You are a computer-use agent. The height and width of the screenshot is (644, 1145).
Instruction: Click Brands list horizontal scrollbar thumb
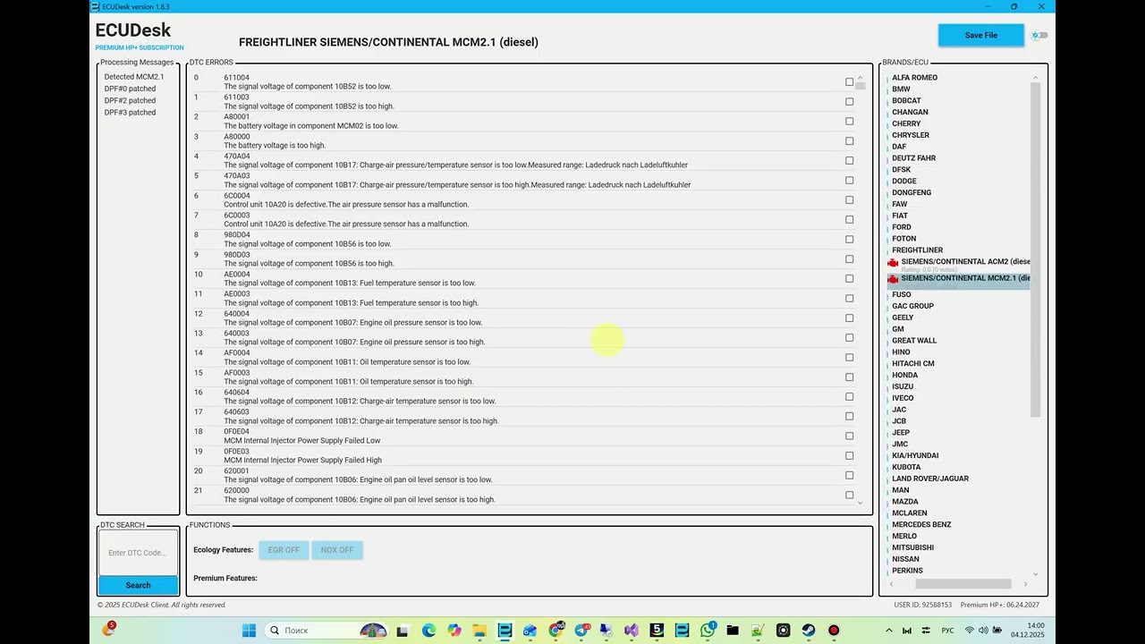(x=963, y=584)
